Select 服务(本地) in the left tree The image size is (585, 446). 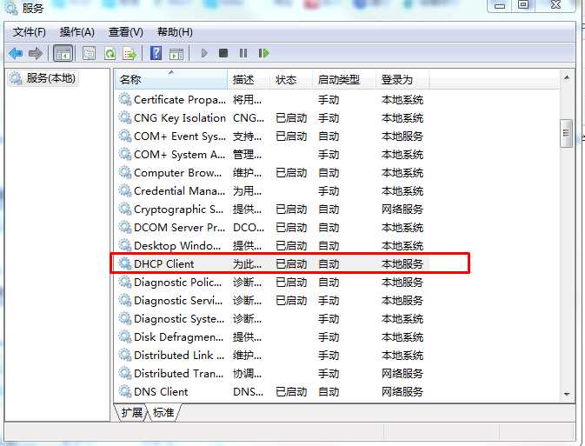[43, 78]
